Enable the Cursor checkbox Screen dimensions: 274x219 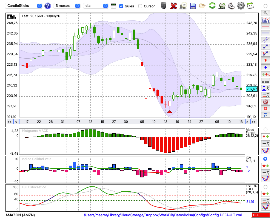(140, 6)
